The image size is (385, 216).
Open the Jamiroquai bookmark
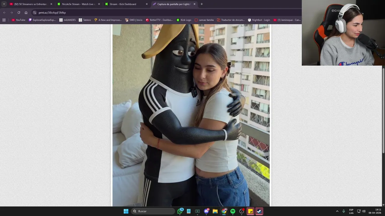(x=287, y=20)
